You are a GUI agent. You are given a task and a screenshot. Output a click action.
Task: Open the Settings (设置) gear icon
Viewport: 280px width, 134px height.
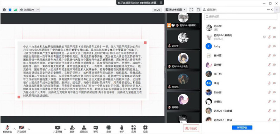tap(145, 127)
